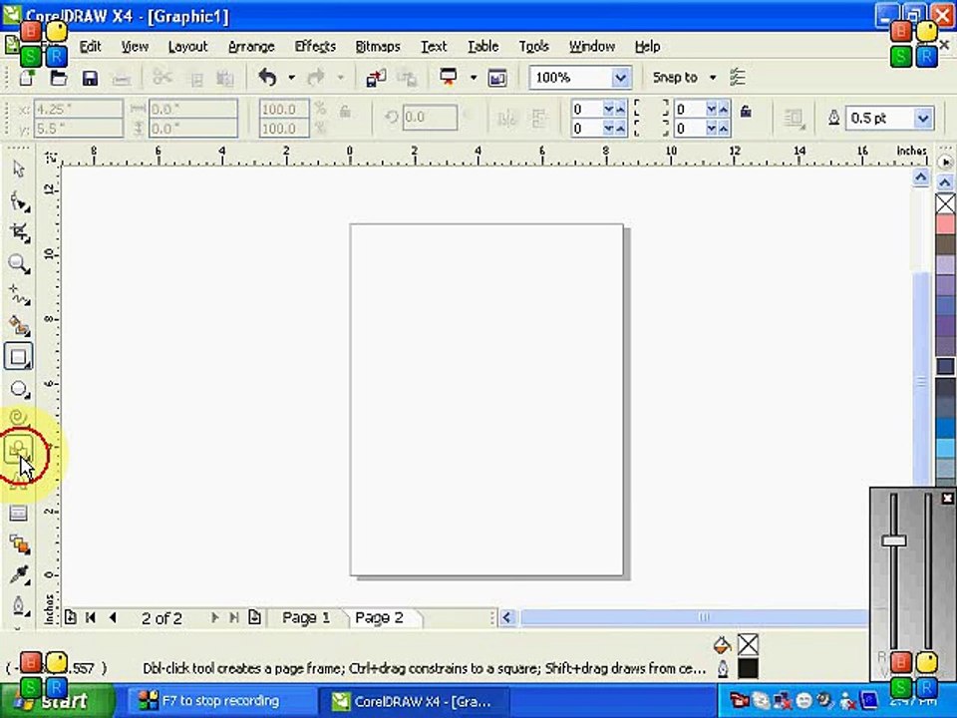The height and width of the screenshot is (718, 957).
Task: Expand the color palette flyout arrow
Action: [x=945, y=163]
